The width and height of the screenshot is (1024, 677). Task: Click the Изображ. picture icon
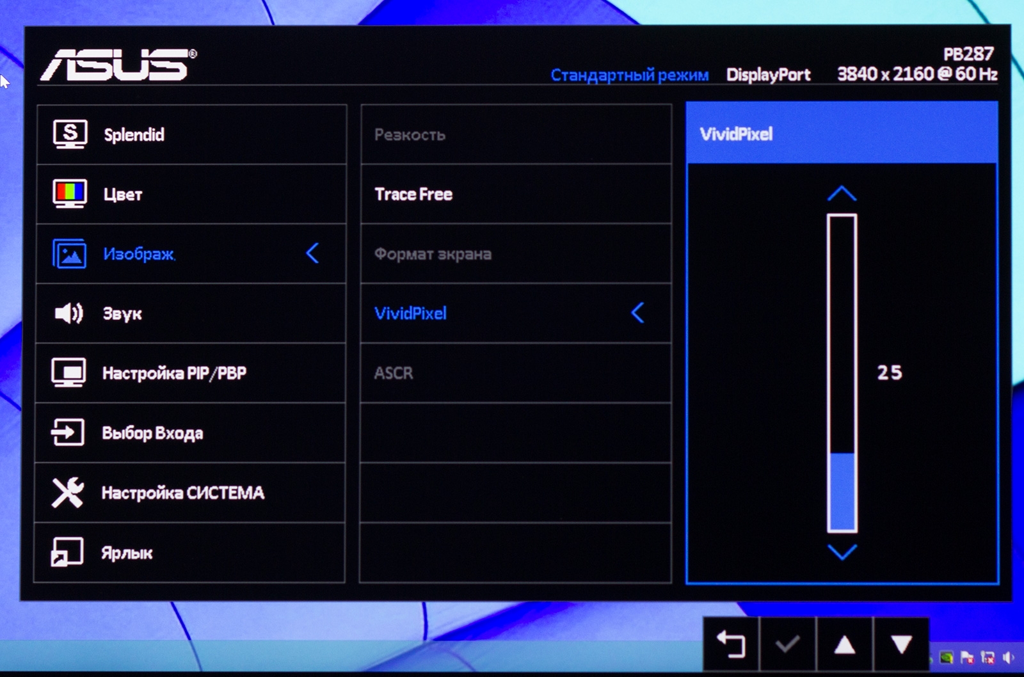69,253
